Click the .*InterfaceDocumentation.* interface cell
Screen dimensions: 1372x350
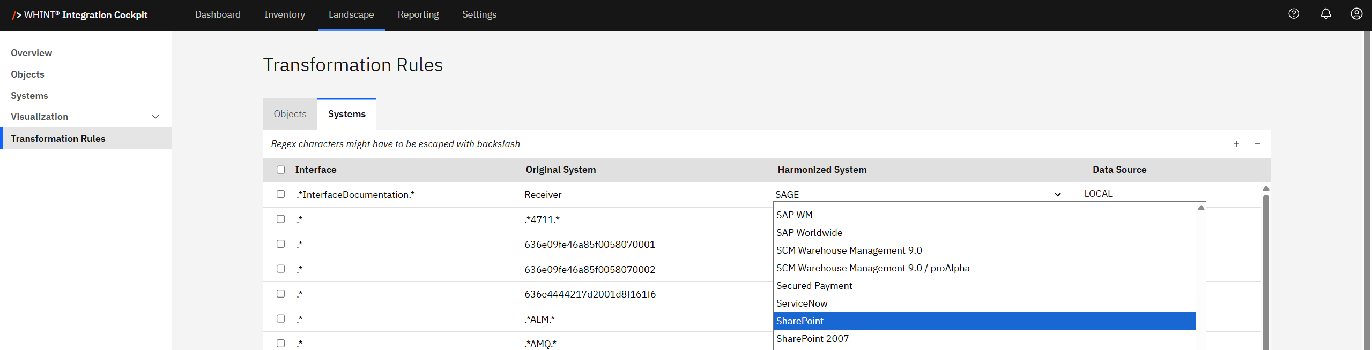click(x=355, y=195)
